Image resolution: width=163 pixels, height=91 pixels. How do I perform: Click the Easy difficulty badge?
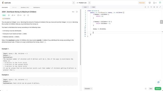tap(4, 15)
